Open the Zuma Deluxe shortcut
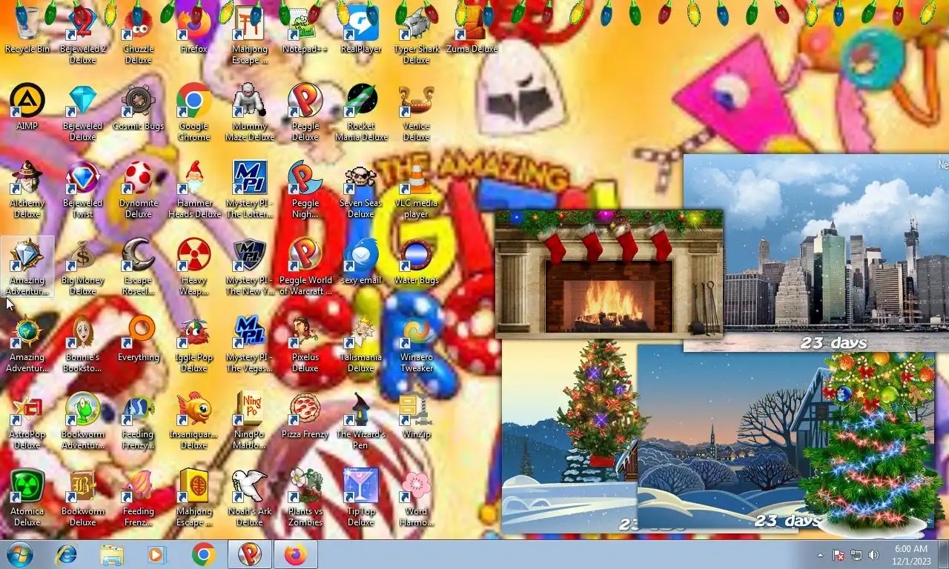This screenshot has width=949, height=569. (x=472, y=30)
